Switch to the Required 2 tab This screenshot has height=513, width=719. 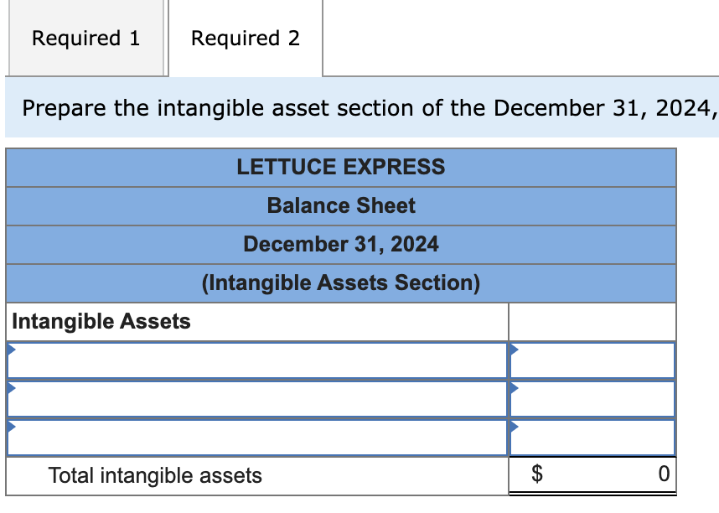coord(246,39)
